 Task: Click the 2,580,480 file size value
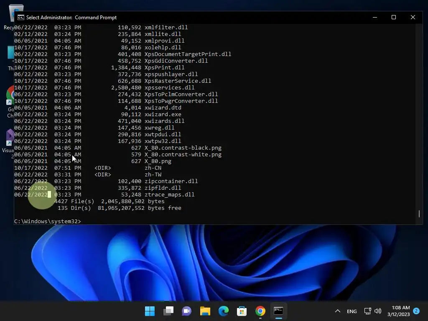point(126,88)
